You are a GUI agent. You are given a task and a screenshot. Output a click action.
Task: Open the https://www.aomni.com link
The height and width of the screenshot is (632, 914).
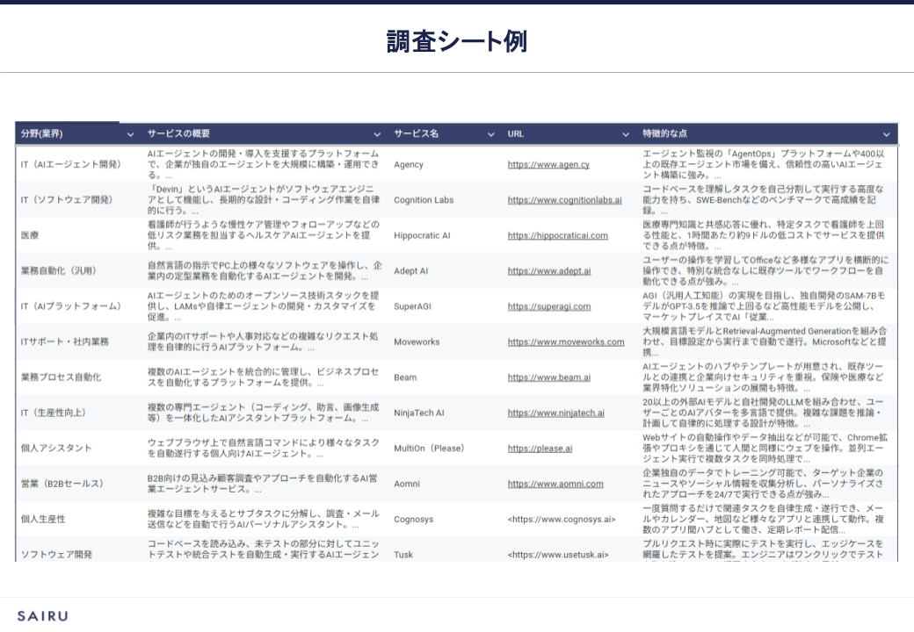[555, 484]
